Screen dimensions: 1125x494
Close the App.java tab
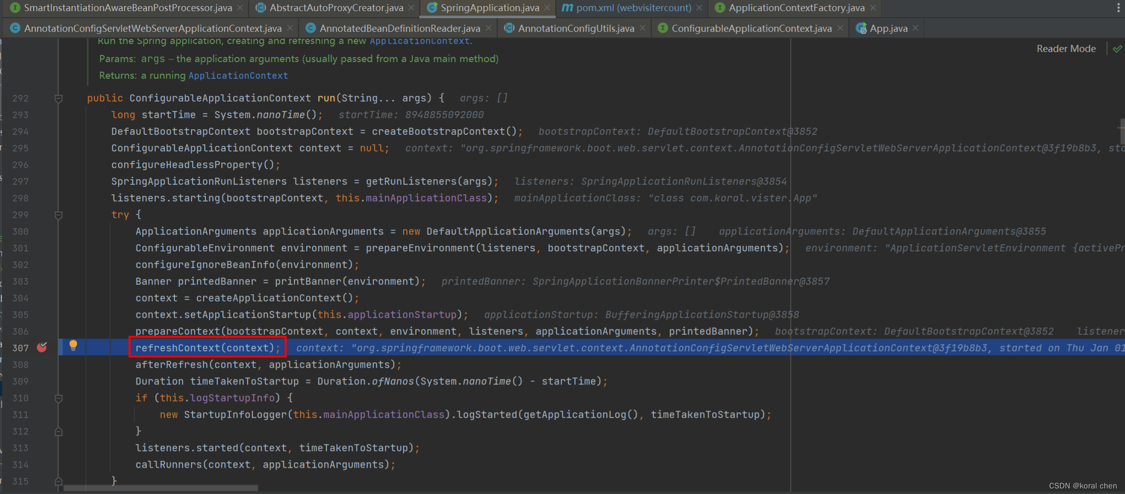click(915, 28)
